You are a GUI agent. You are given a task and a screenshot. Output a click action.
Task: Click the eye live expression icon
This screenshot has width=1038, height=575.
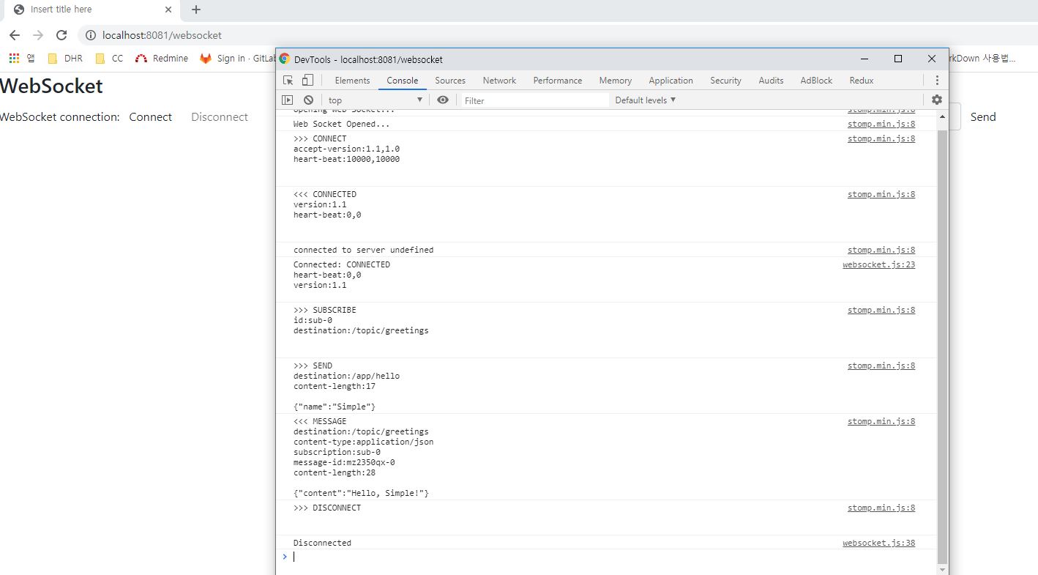click(x=443, y=100)
